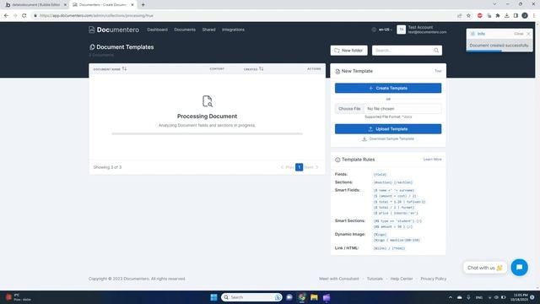Image resolution: width=540 pixels, height=304 pixels.
Task: Click Learn More in Template Rules
Action: pyautogui.click(x=432, y=160)
